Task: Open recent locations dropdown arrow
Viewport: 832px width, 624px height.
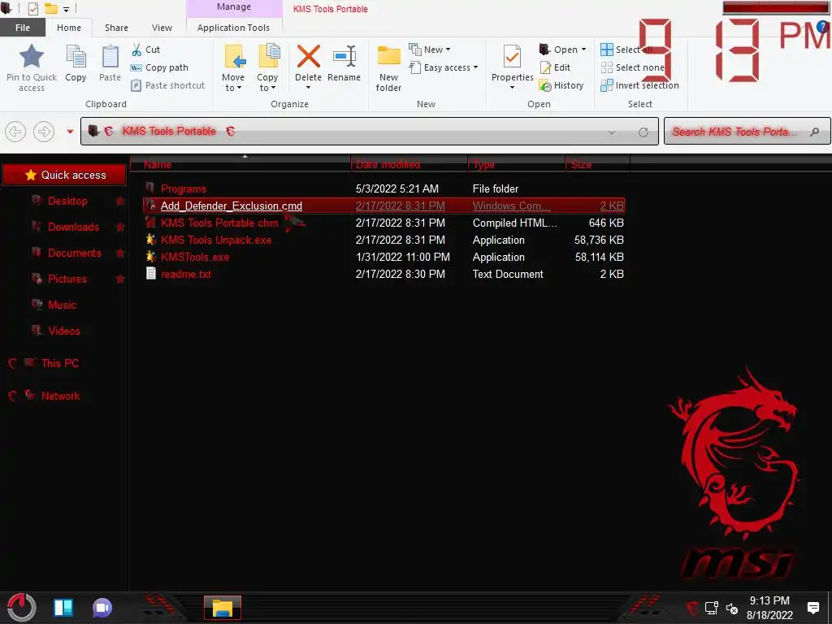Action: [70, 132]
